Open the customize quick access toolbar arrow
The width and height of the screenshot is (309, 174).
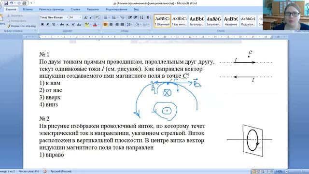(x=31, y=3)
